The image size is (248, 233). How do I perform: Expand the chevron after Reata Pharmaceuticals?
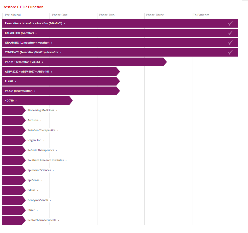(59, 220)
